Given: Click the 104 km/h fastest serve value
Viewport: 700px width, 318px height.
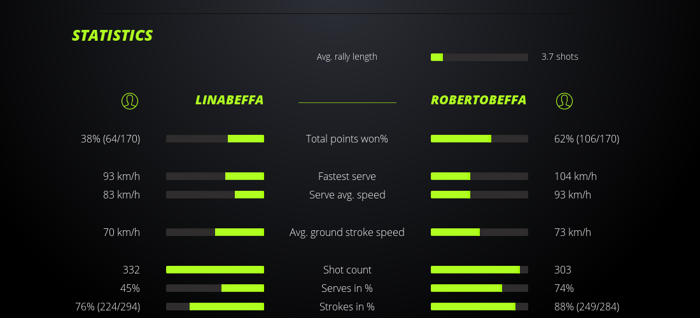Looking at the screenshot, I should (575, 176).
